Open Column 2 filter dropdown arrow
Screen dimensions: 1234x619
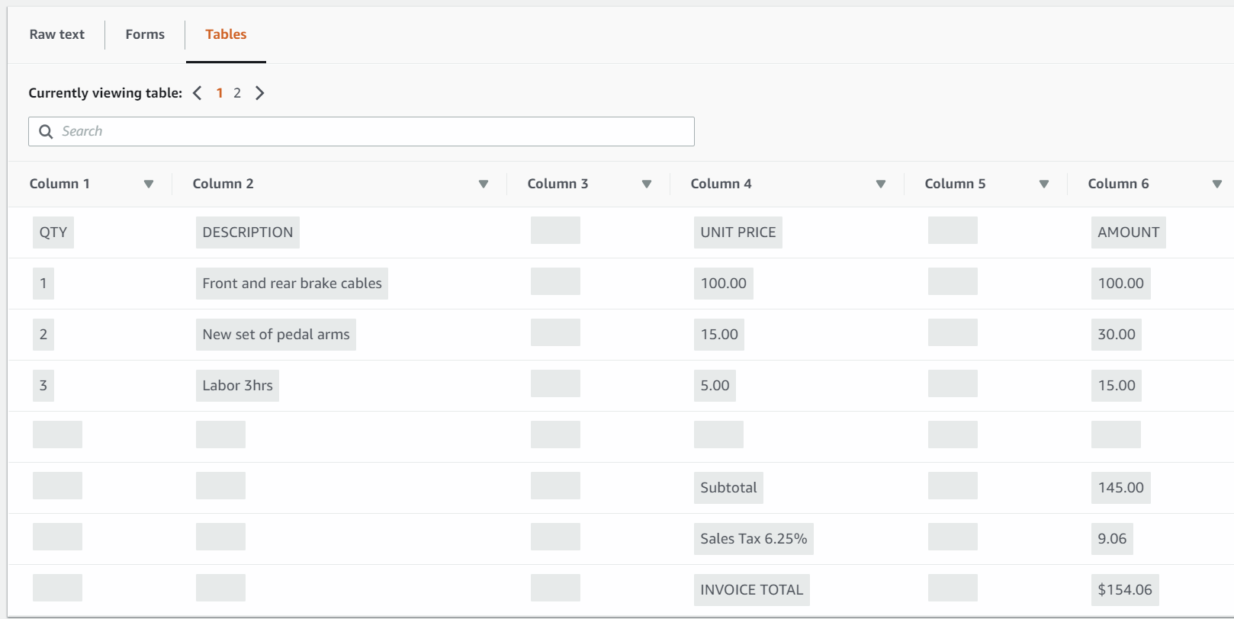click(484, 184)
